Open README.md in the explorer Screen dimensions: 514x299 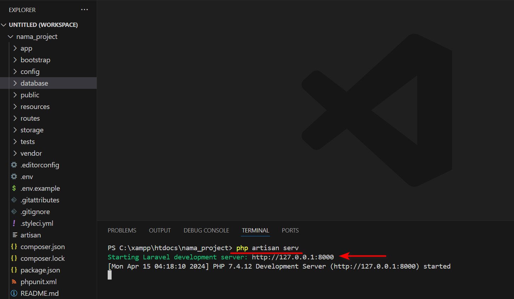click(40, 293)
